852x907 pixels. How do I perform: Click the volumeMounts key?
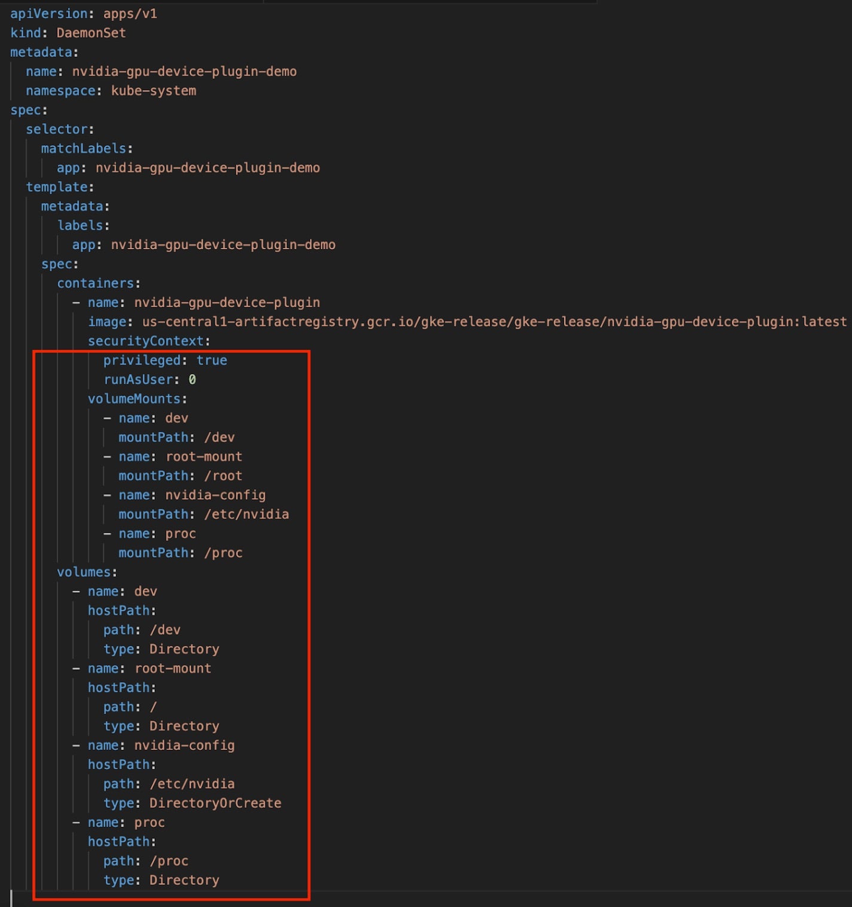pyautogui.click(x=134, y=399)
